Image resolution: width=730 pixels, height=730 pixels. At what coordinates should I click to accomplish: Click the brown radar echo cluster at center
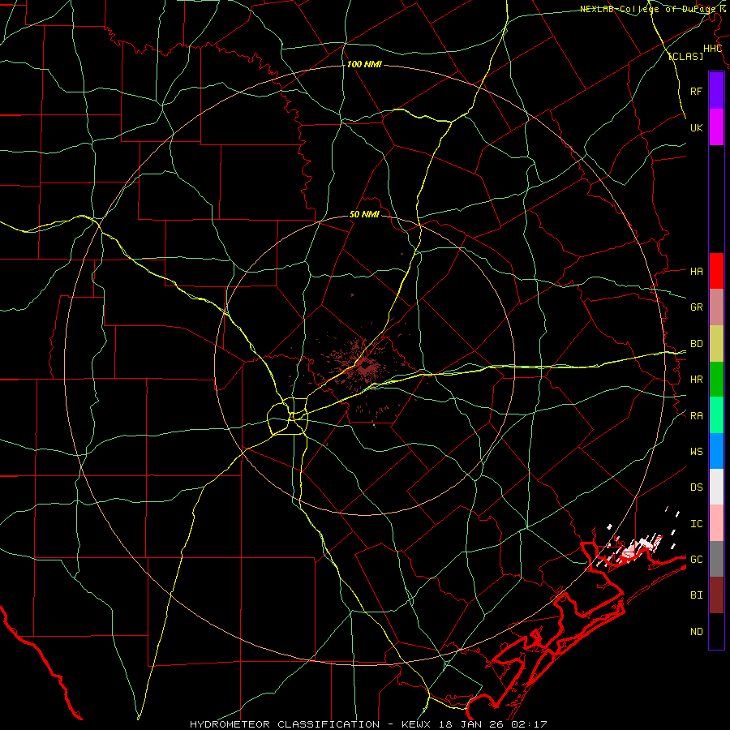[363, 367]
